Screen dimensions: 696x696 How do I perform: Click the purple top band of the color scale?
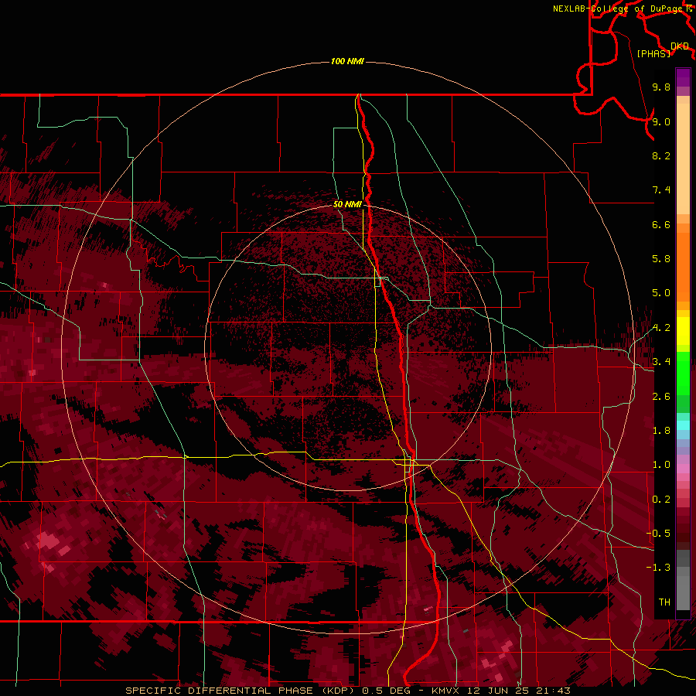pyautogui.click(x=683, y=77)
